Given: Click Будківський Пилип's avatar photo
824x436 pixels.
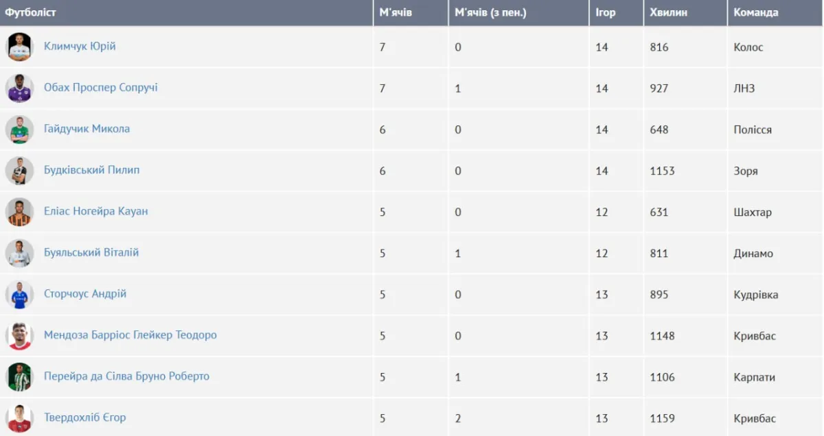Looking at the screenshot, I should pyautogui.click(x=19, y=171).
